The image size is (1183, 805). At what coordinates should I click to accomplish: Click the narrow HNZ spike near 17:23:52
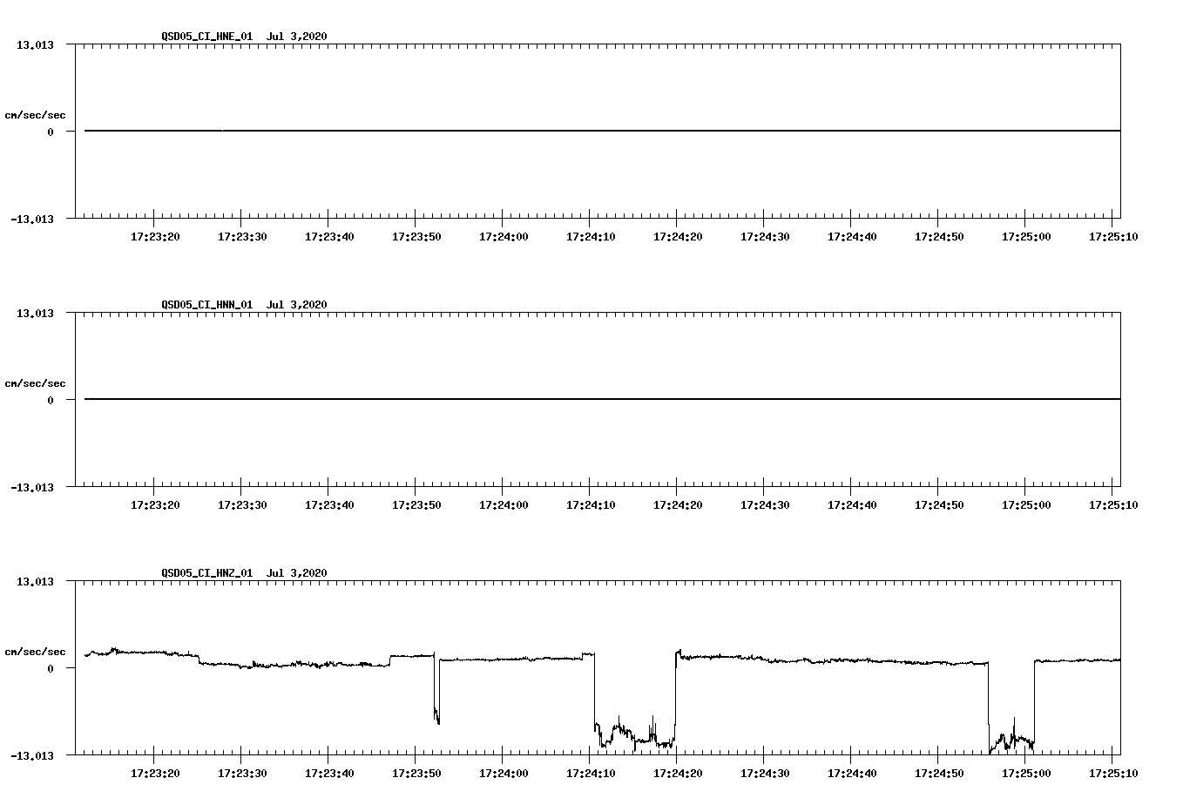point(436,688)
